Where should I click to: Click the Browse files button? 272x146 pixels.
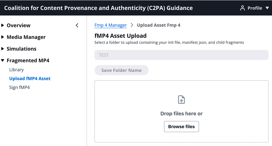[181, 127]
